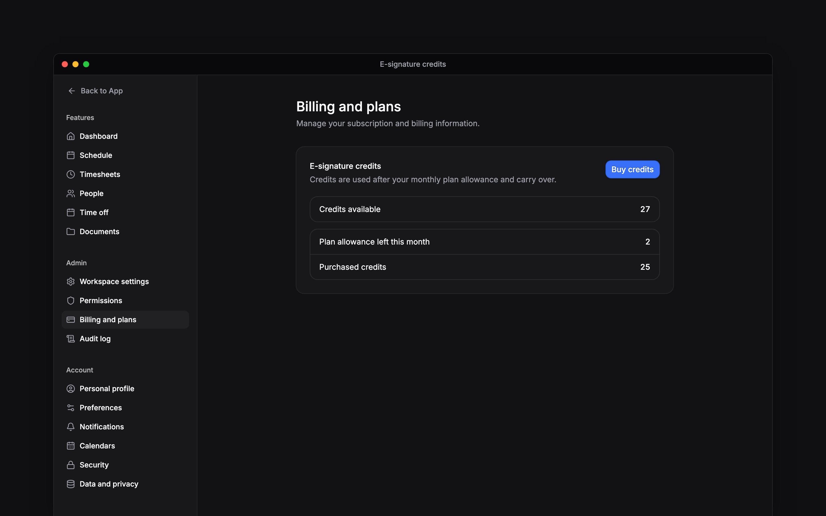This screenshot has width=826, height=516.
Task: Open the Notifications settings
Action: (x=125, y=427)
